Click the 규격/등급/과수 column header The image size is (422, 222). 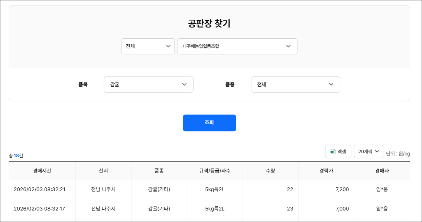[215, 171]
